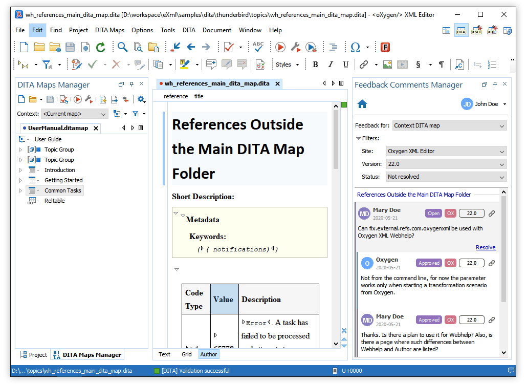Screen dimensions: 527x384
Task: Expand the Introduction tree node
Action: [x=20, y=170]
